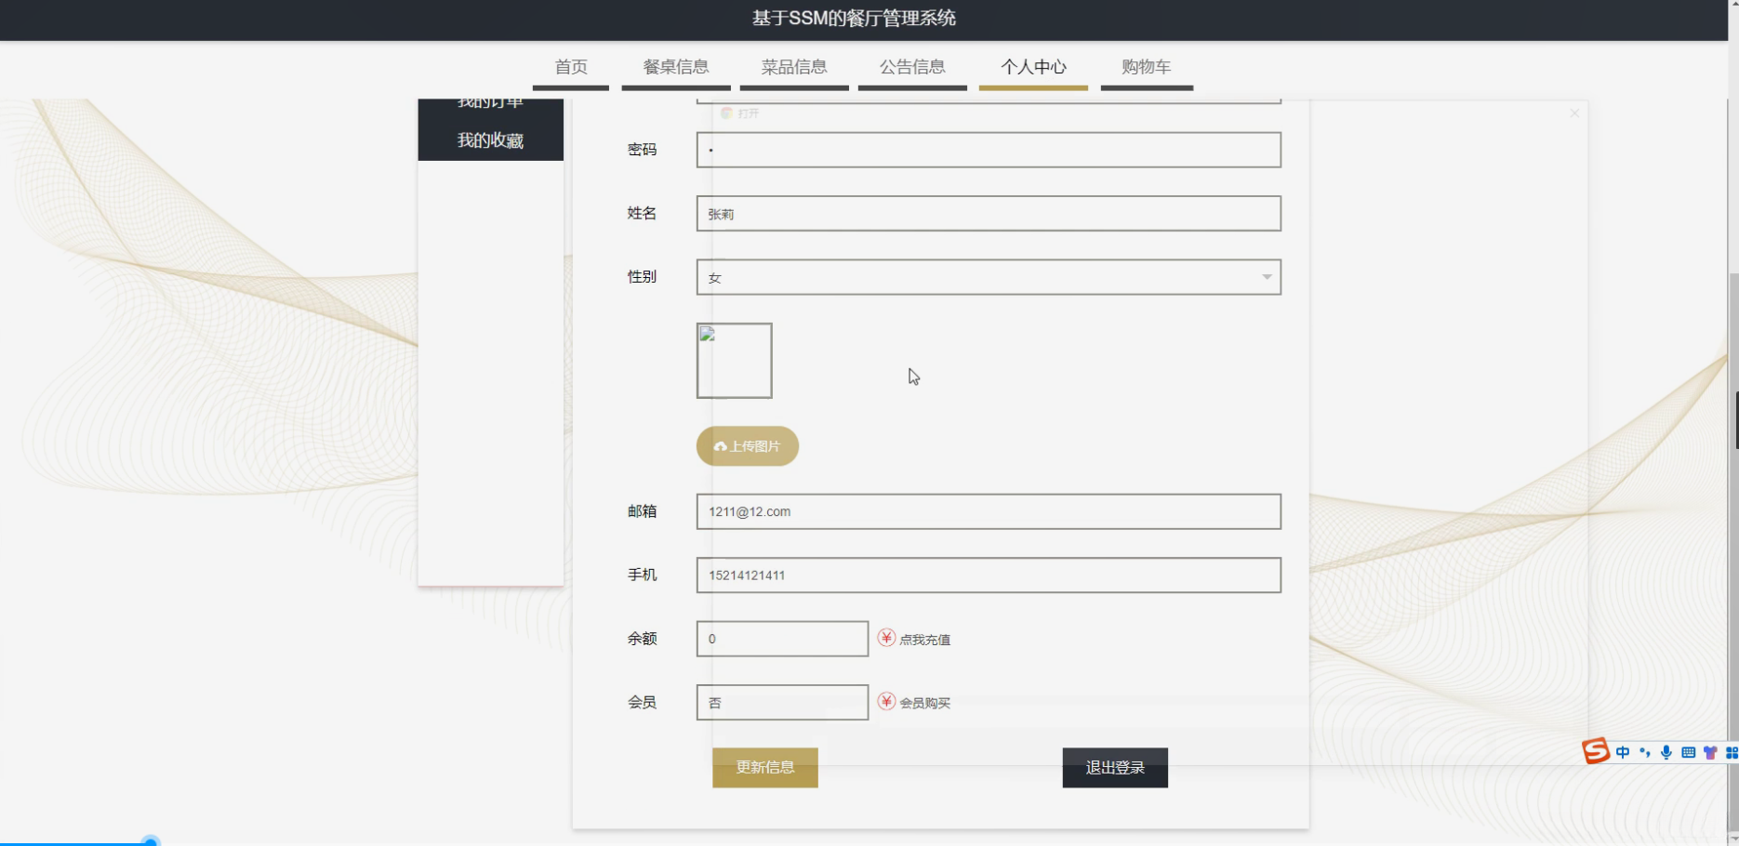Open the 性别 gender dropdown

(989, 277)
